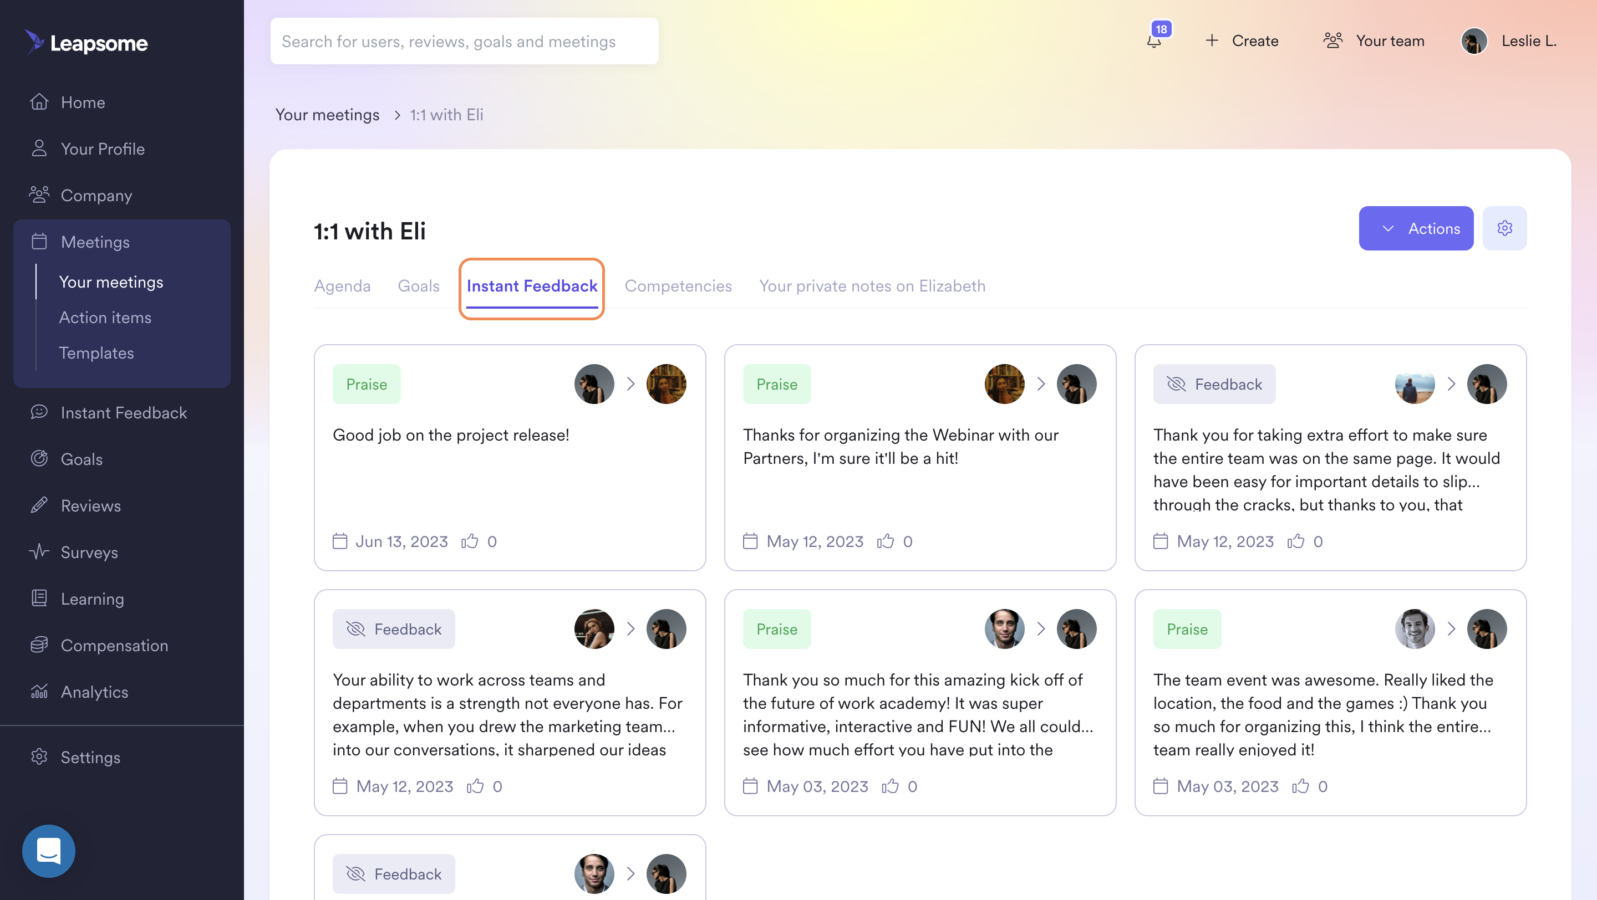Click Create text in header
The width and height of the screenshot is (1597, 900).
pos(1255,41)
